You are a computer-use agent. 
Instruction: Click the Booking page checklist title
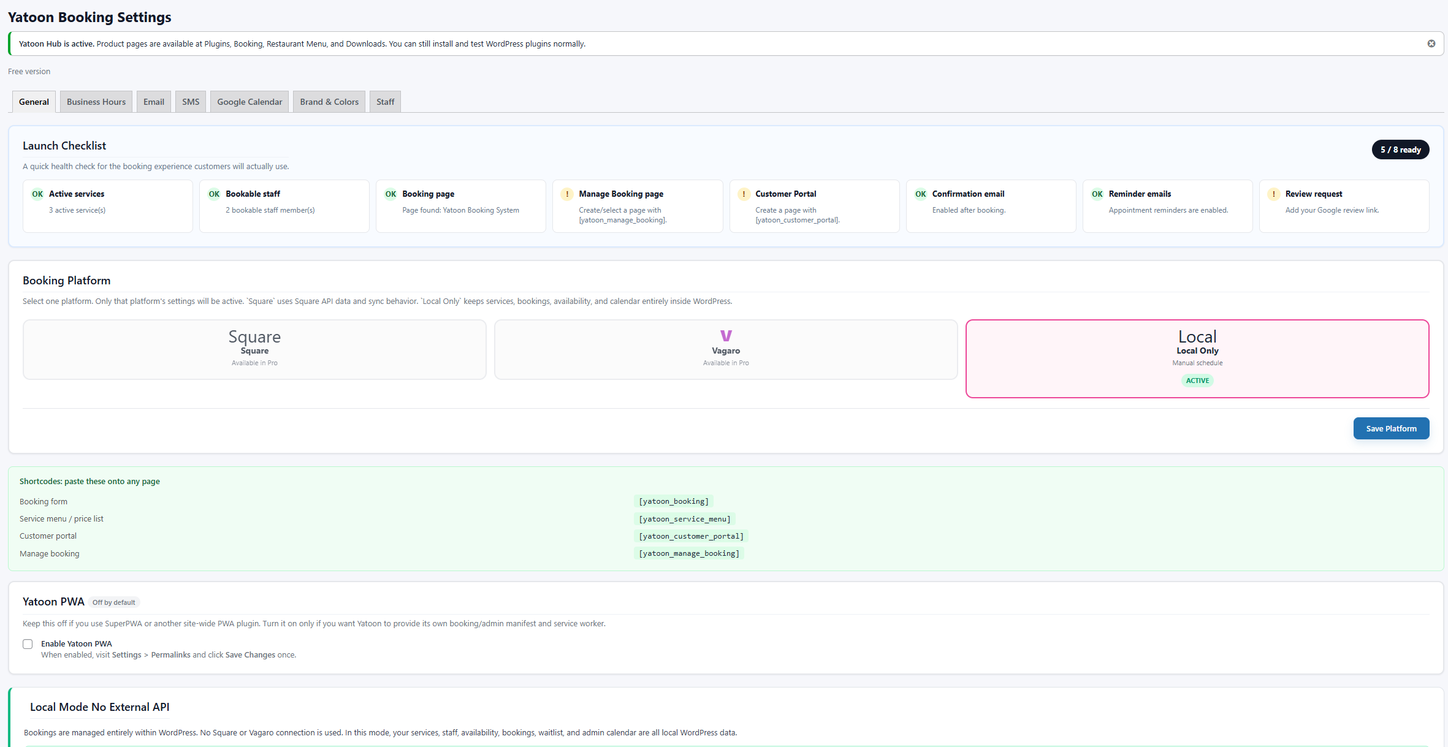tap(428, 194)
